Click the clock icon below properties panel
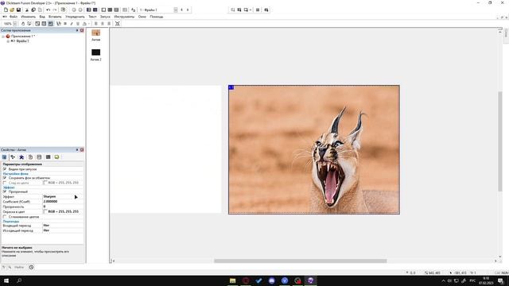The image size is (509, 286). point(31,267)
